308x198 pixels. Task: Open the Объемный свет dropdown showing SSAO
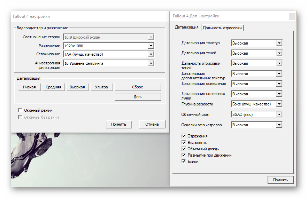(256, 114)
